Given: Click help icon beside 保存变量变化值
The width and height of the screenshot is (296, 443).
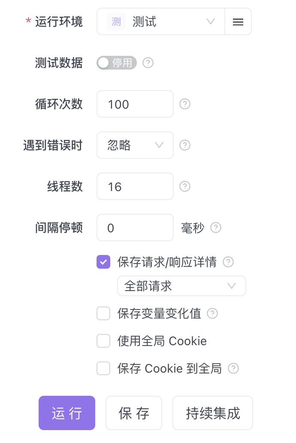Looking at the screenshot, I should [x=212, y=314].
